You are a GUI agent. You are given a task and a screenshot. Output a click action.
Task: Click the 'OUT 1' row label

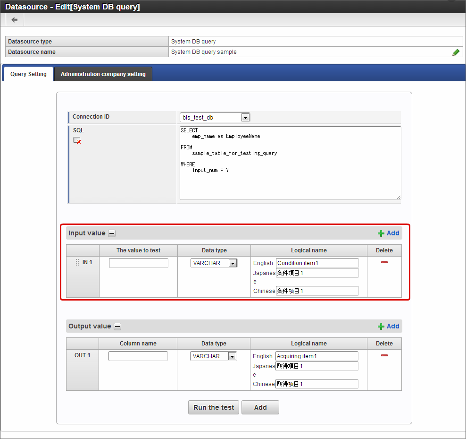83,355
